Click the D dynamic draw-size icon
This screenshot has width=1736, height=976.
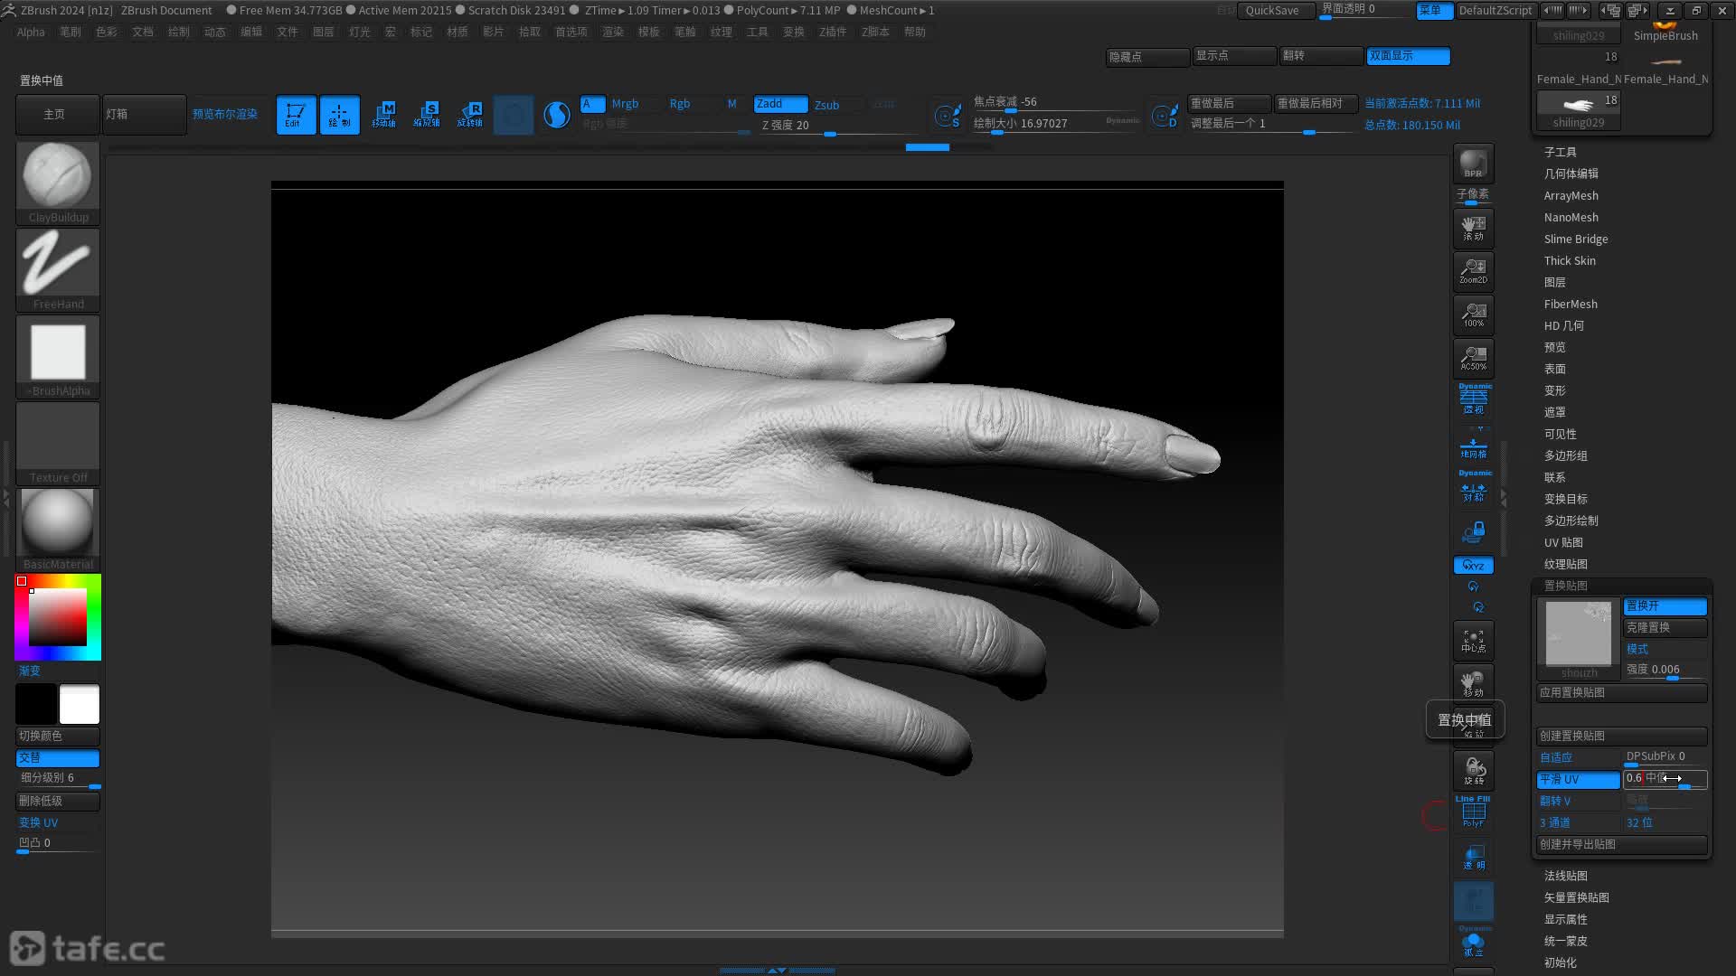tap(1165, 116)
